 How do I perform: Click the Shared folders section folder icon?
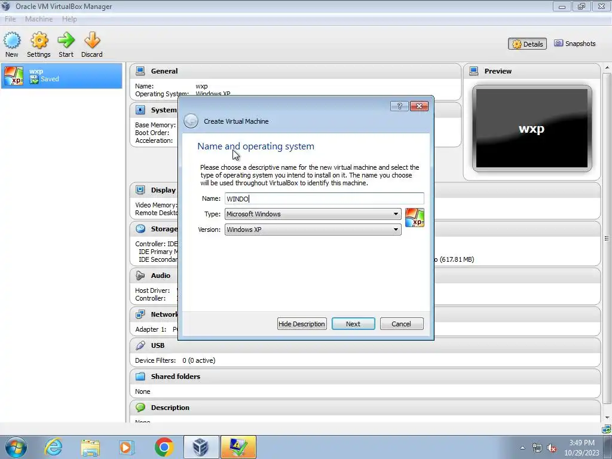point(140,377)
